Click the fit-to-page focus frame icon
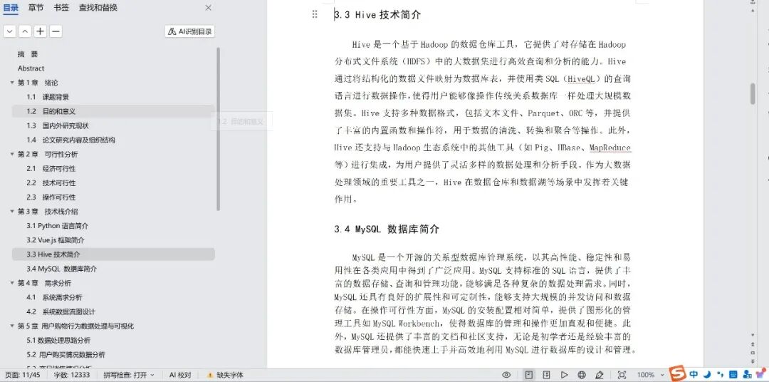This screenshot has width=769, height=382. 622,375
